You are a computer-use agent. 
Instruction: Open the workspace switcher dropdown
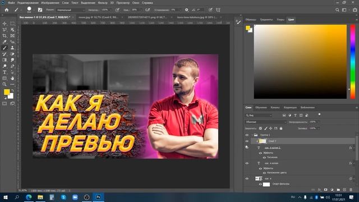coord(344,10)
